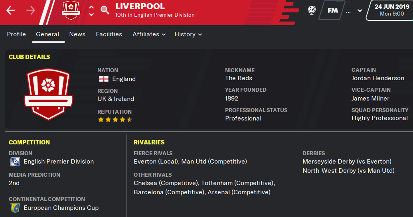The height and width of the screenshot is (217, 413).
Task: Expand the Affiliates dropdown
Action: click(x=149, y=34)
